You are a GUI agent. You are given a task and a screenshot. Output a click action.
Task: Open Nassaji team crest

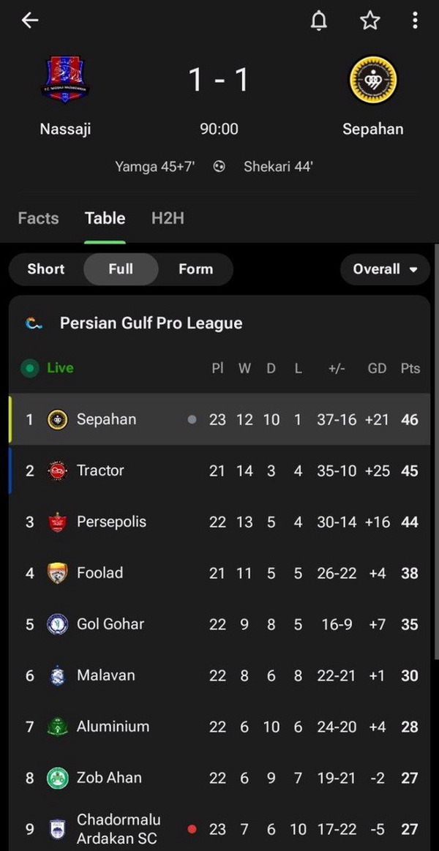click(x=65, y=80)
